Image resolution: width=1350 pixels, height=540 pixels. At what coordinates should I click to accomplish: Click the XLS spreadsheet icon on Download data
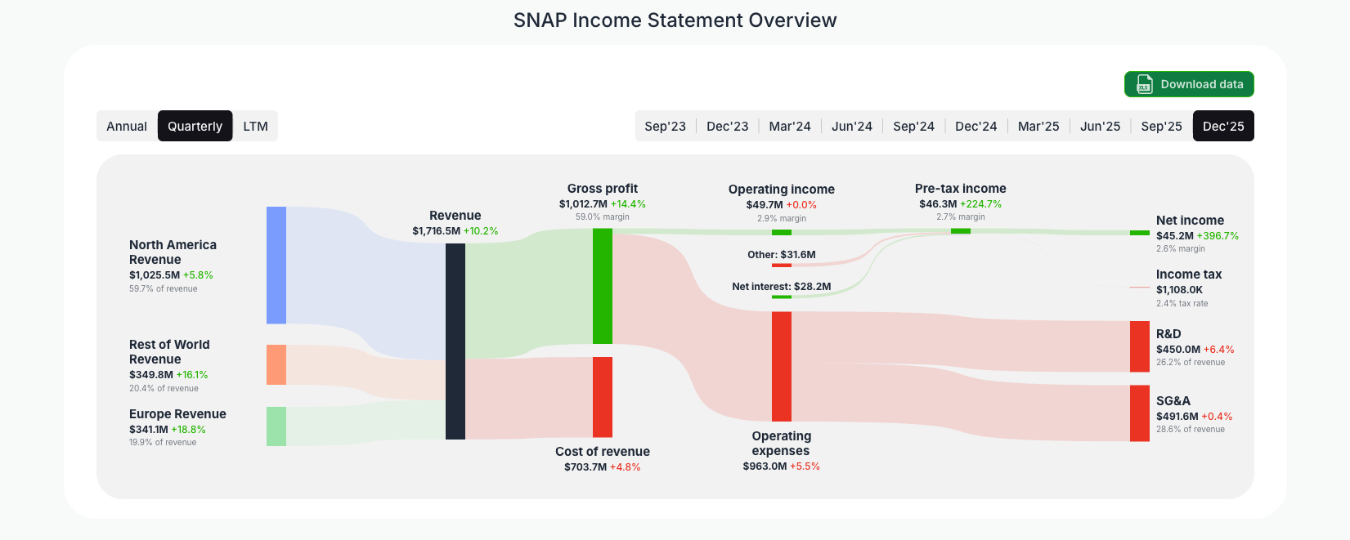[1143, 84]
